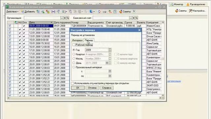Screen dimensions: 211x119
Task: Click the sort/post document icon before greyed icons
Action: [70, 12]
